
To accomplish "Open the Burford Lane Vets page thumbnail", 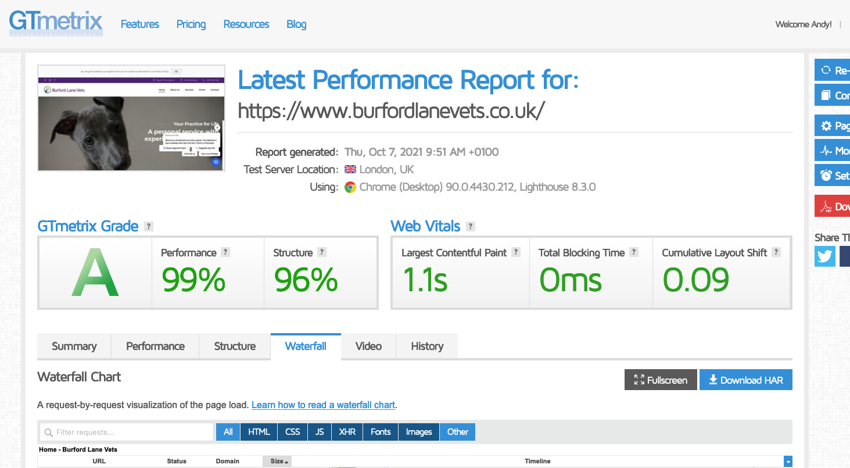I will point(131,118).
